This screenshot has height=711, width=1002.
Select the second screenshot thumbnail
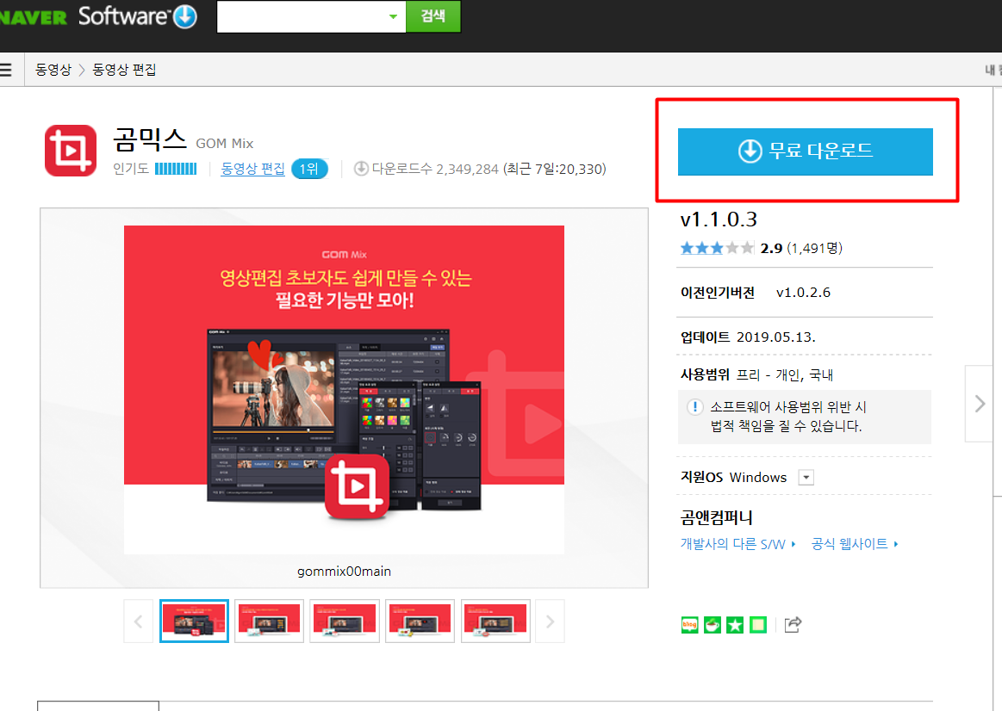(269, 621)
